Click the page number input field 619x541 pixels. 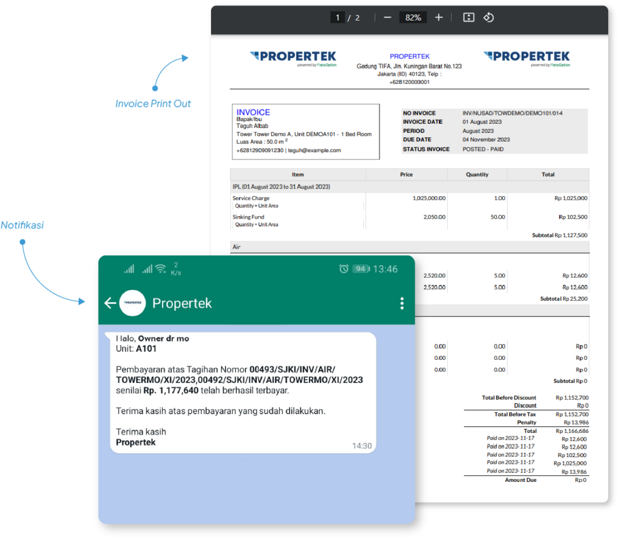click(x=337, y=18)
